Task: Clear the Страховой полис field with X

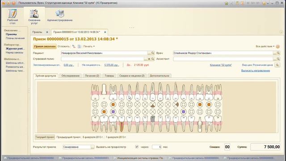Action: (x=149, y=59)
